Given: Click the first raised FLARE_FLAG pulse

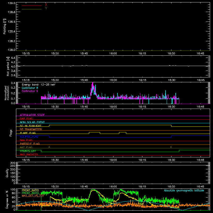Looking at the screenshot, I should click(95, 132).
